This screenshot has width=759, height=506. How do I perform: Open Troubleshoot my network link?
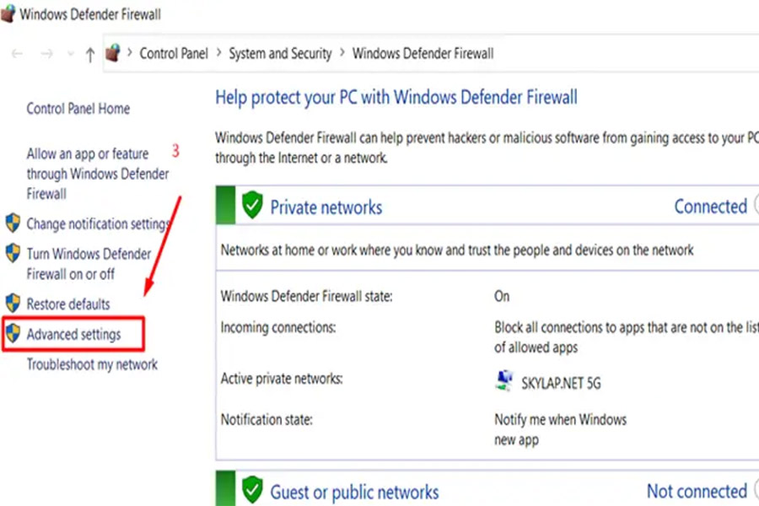pos(92,364)
